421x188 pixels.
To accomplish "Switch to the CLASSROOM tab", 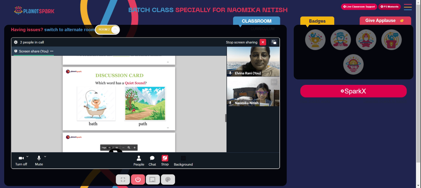I will 256,21.
